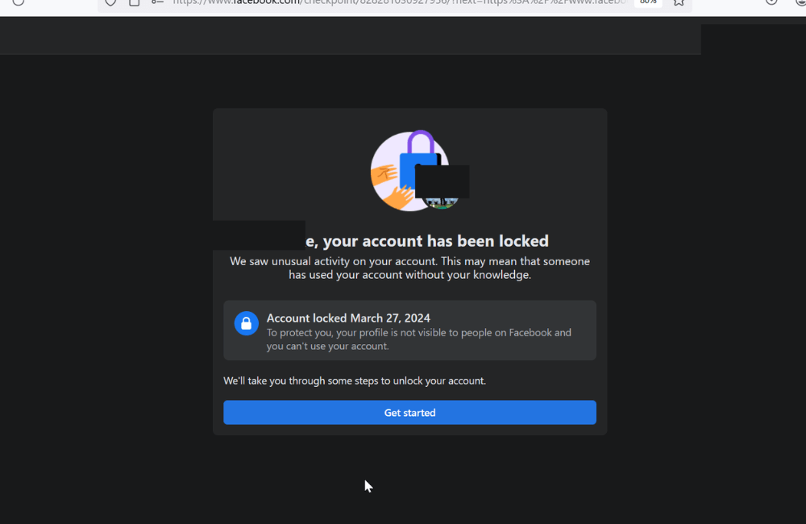This screenshot has width=806, height=524.
Task: Reload the page using the refresh button
Action: point(18,2)
